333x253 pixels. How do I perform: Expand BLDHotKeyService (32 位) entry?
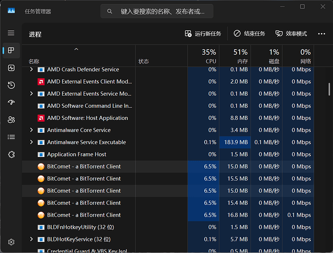(31, 239)
